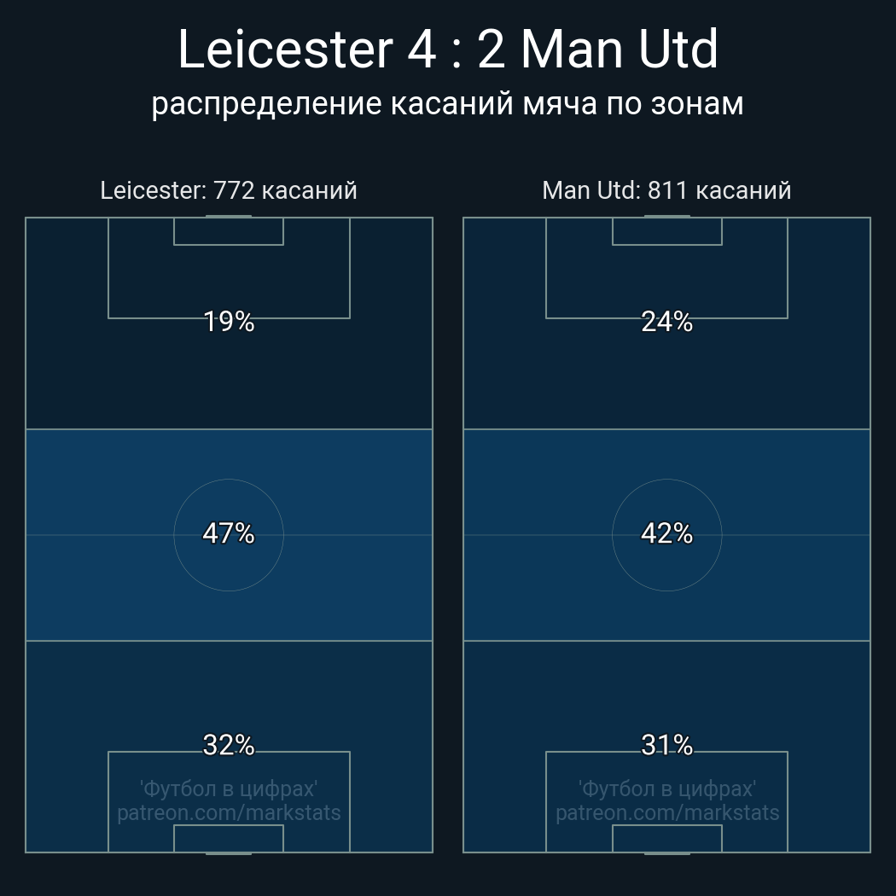The width and height of the screenshot is (896, 896).
Task: Click the bottom six-yard box on Leicester's pitch
Action: click(x=229, y=839)
